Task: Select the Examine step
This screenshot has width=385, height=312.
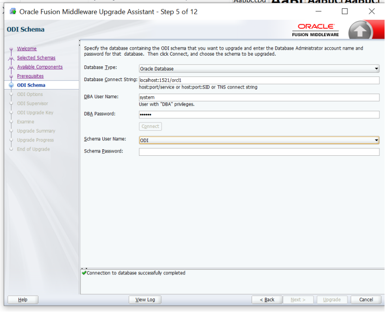Action: click(x=25, y=122)
